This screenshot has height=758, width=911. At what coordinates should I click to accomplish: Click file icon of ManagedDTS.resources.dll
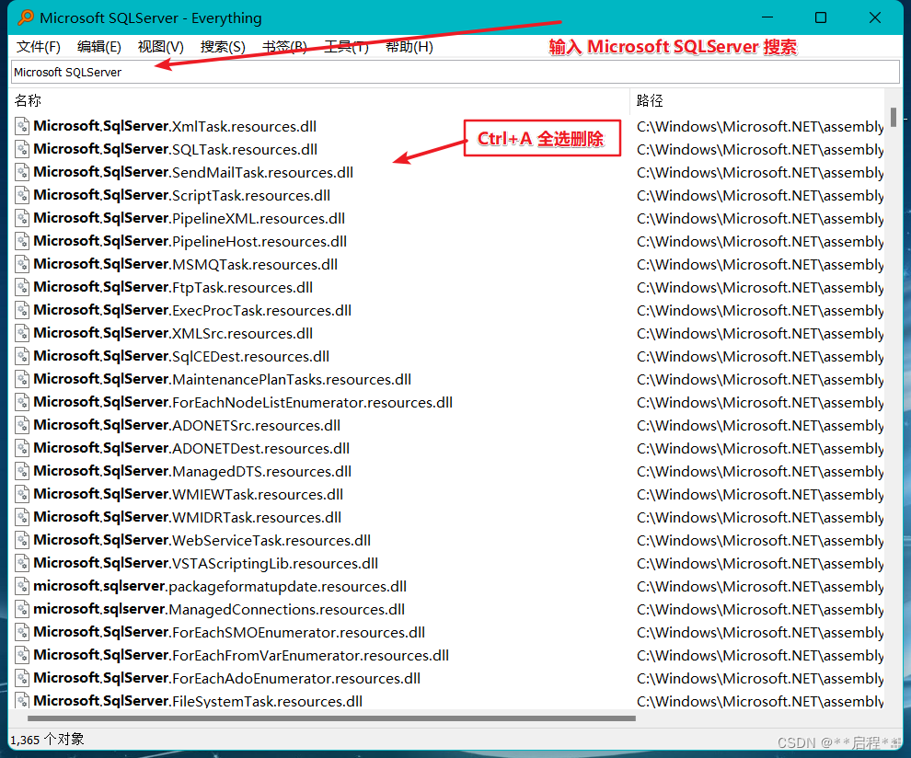point(22,471)
